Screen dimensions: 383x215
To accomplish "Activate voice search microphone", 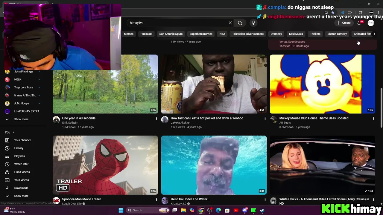I will 253,23.
